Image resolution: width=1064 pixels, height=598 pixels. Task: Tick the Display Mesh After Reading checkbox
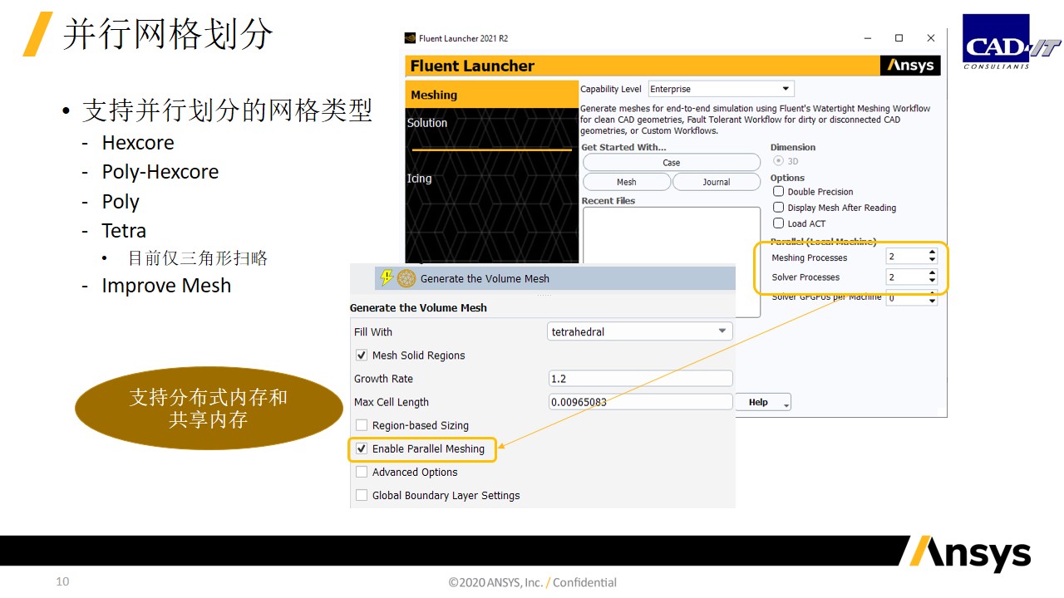pyautogui.click(x=779, y=208)
